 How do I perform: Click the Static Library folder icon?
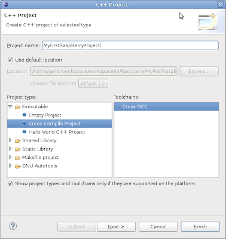click(18, 149)
